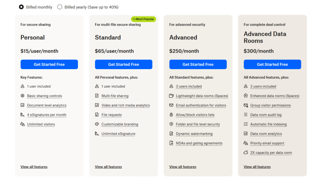Click the lock icon beside Allow/block visitors lists
The width and height of the screenshot is (322, 178).
(x=171, y=115)
